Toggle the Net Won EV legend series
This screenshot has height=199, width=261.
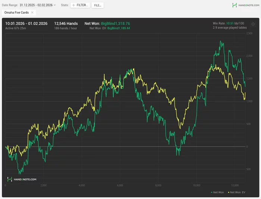pyautogui.click(x=238, y=192)
